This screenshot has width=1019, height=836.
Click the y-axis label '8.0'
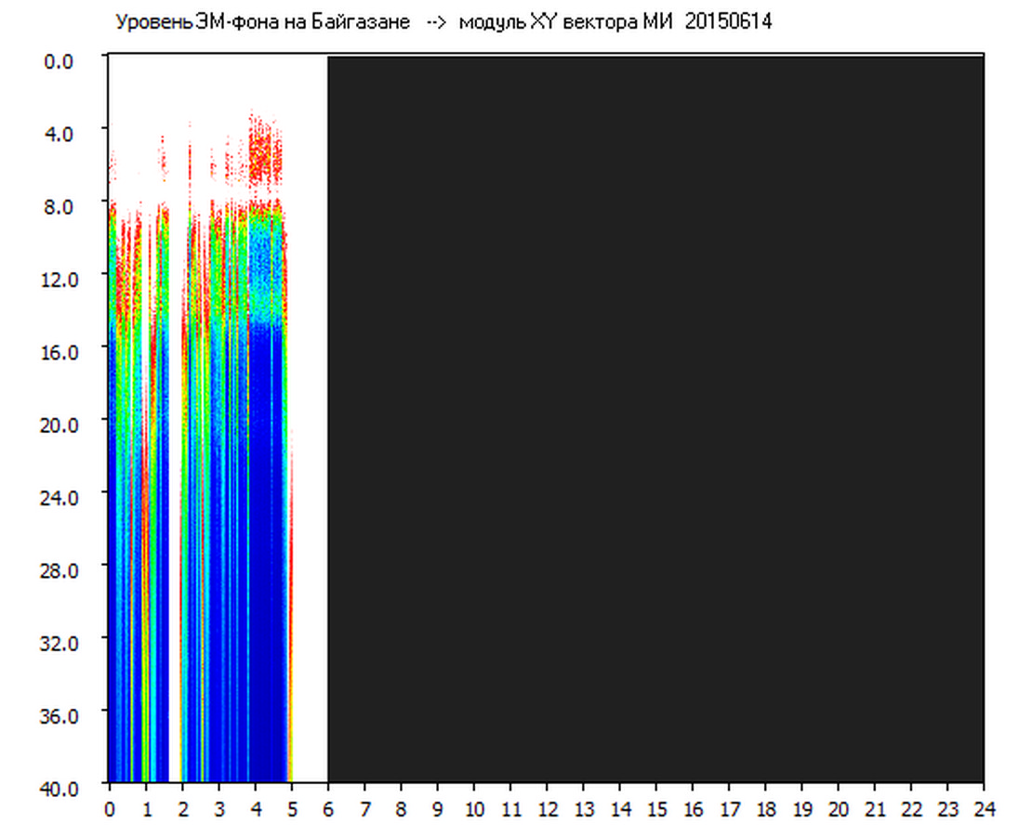(x=59, y=207)
